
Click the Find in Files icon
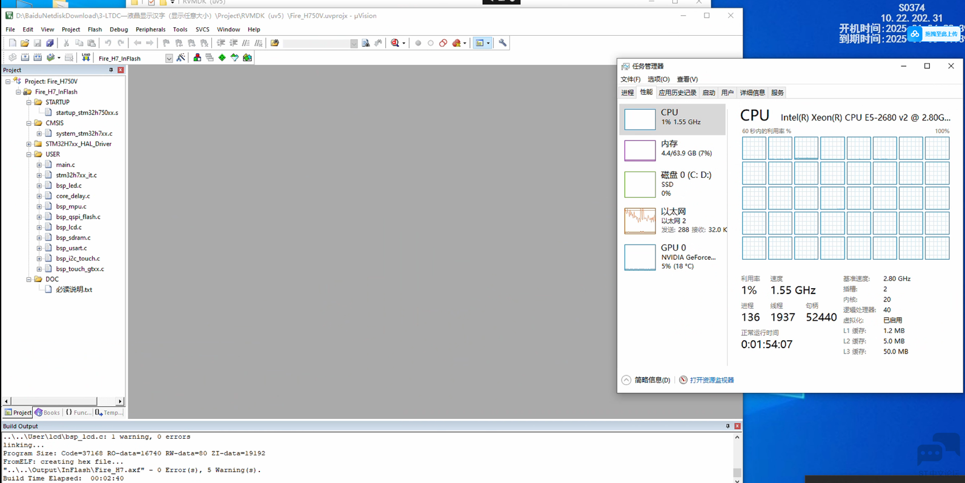click(275, 43)
